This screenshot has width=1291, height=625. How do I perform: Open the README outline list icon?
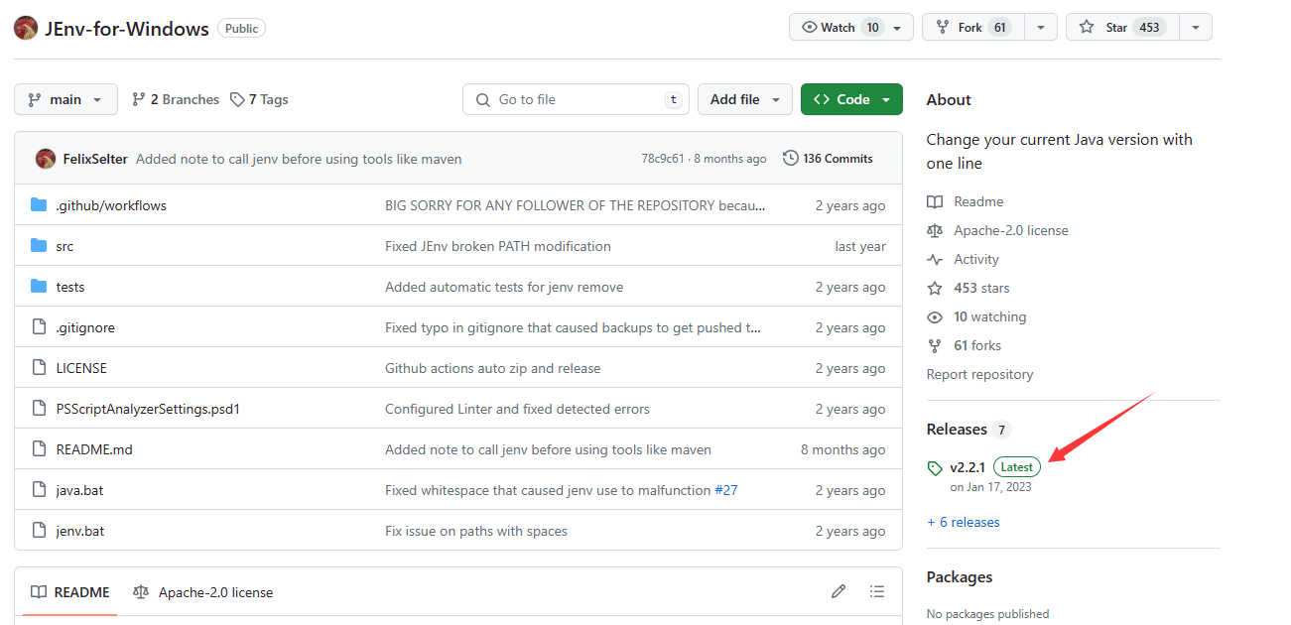click(877, 591)
